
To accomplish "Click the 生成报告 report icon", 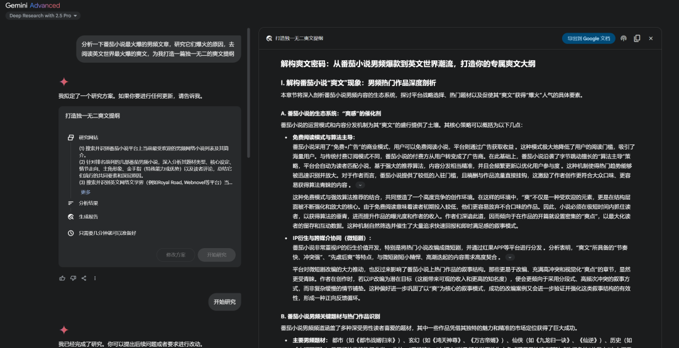I will 70,217.
